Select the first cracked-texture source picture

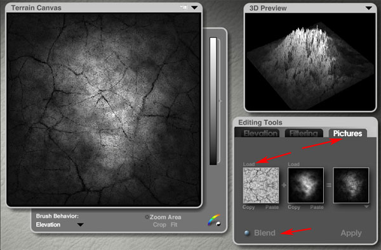pos(261,185)
